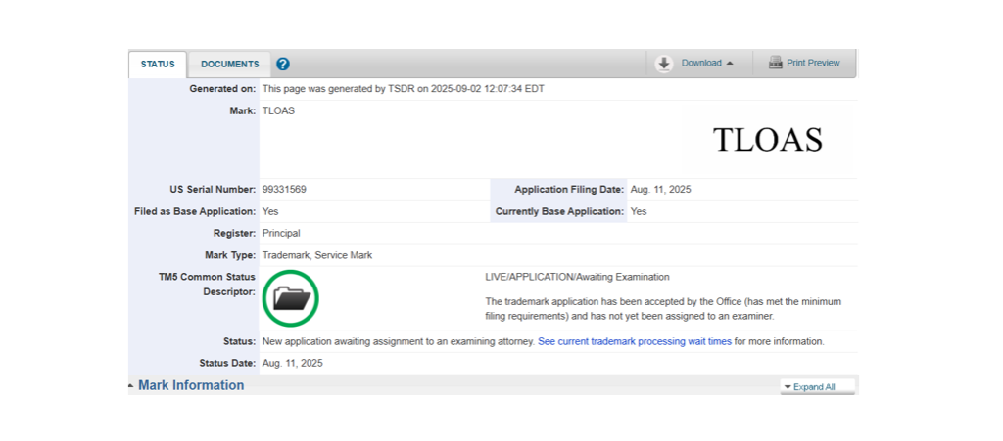Image resolution: width=1003 pixels, height=441 pixels.
Task: Click the circular download arrow icon
Action: [664, 64]
